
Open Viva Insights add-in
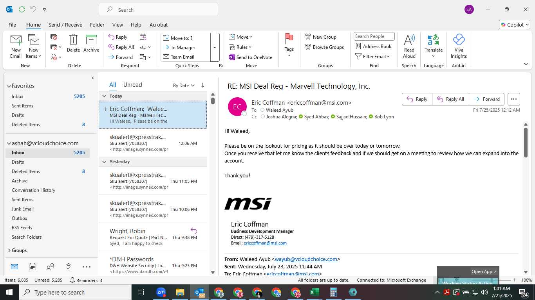(x=459, y=46)
